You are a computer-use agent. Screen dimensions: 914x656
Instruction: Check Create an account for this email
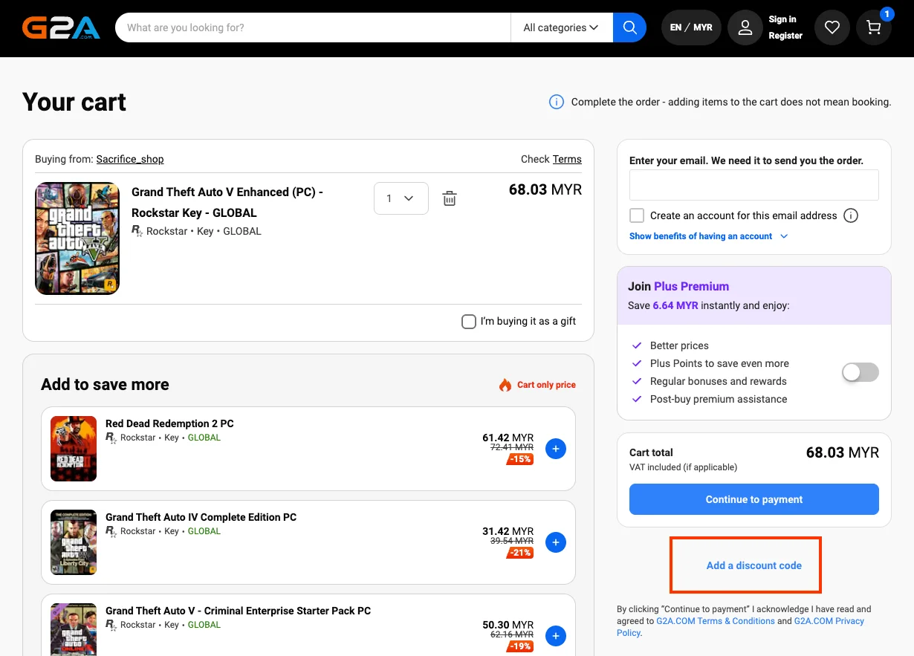coord(637,215)
